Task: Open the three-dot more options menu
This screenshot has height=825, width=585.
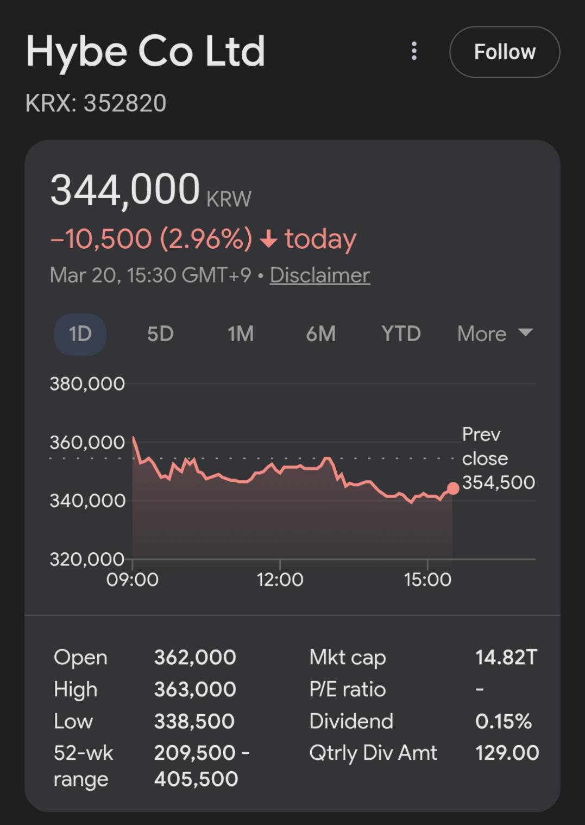Action: coord(414,52)
